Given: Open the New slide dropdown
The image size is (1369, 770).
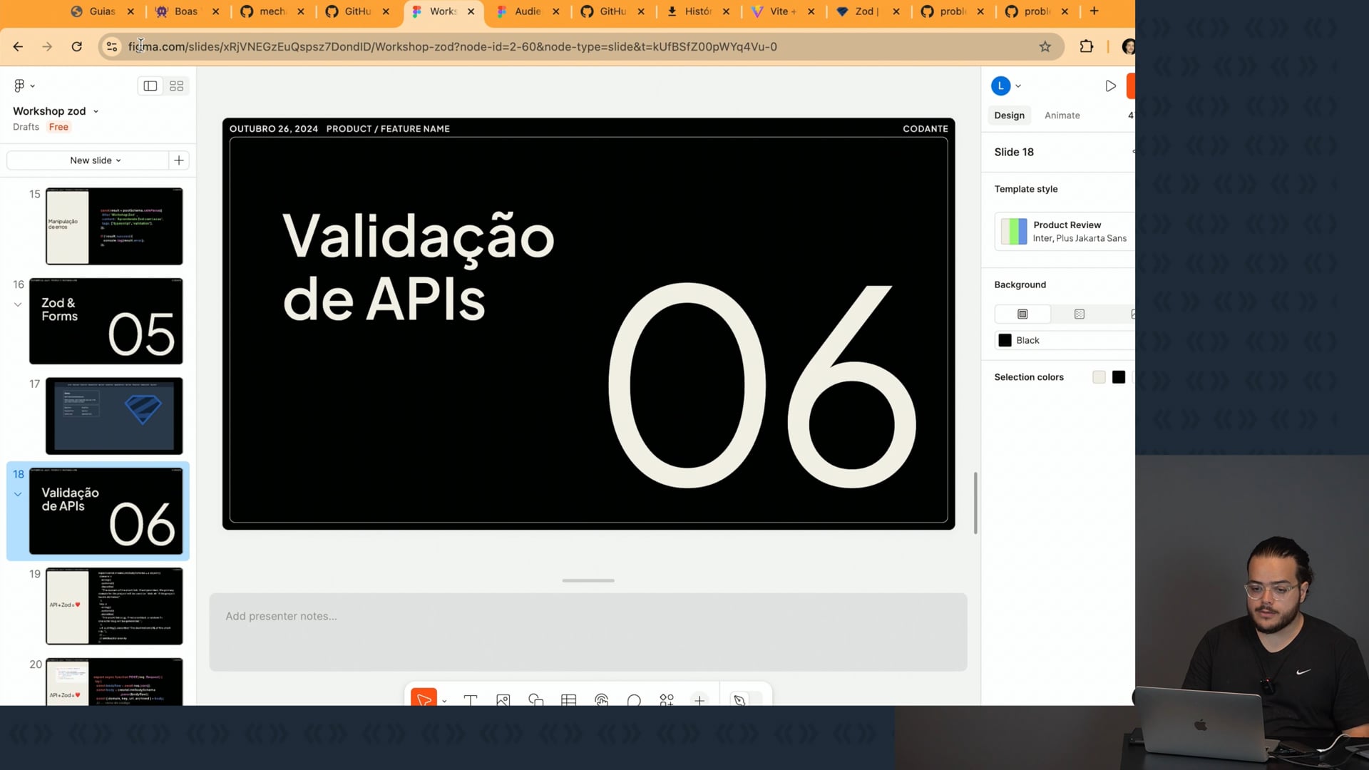Looking at the screenshot, I should (x=95, y=160).
